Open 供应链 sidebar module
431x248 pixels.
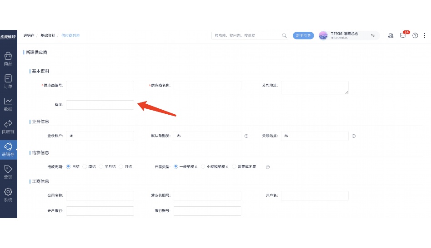pyautogui.click(x=8, y=127)
